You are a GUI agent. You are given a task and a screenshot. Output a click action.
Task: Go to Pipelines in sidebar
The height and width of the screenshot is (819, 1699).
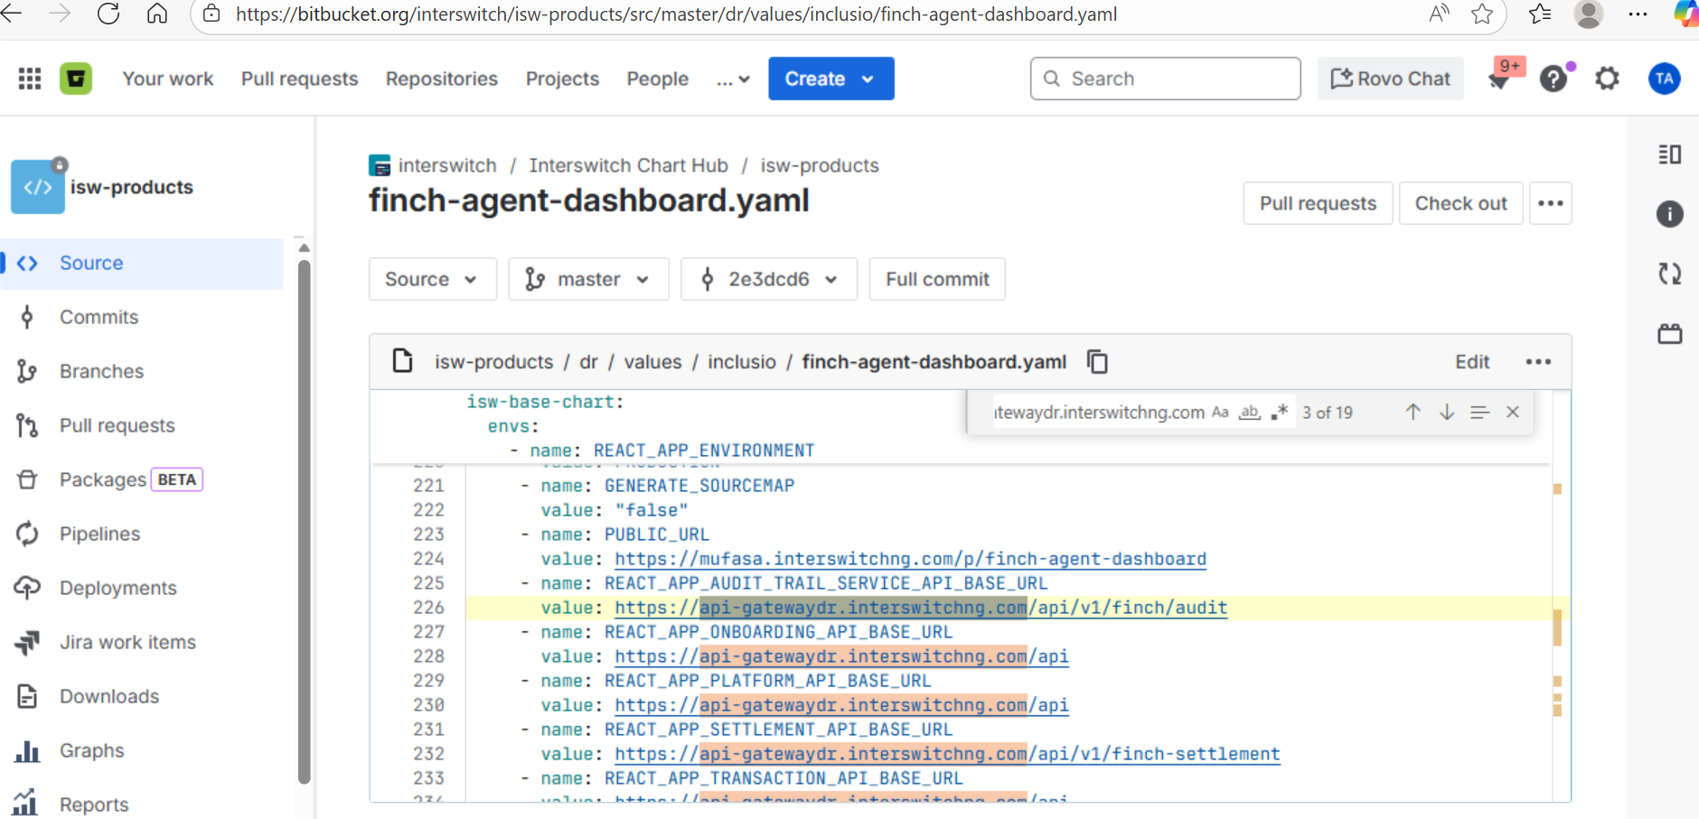coord(99,534)
